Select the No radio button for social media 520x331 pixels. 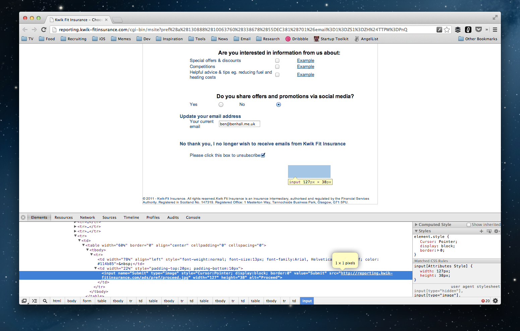click(x=279, y=105)
